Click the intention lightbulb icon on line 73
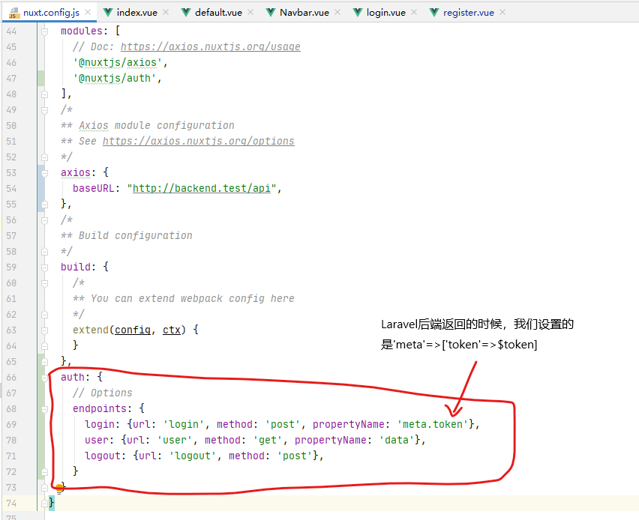 (x=59, y=488)
